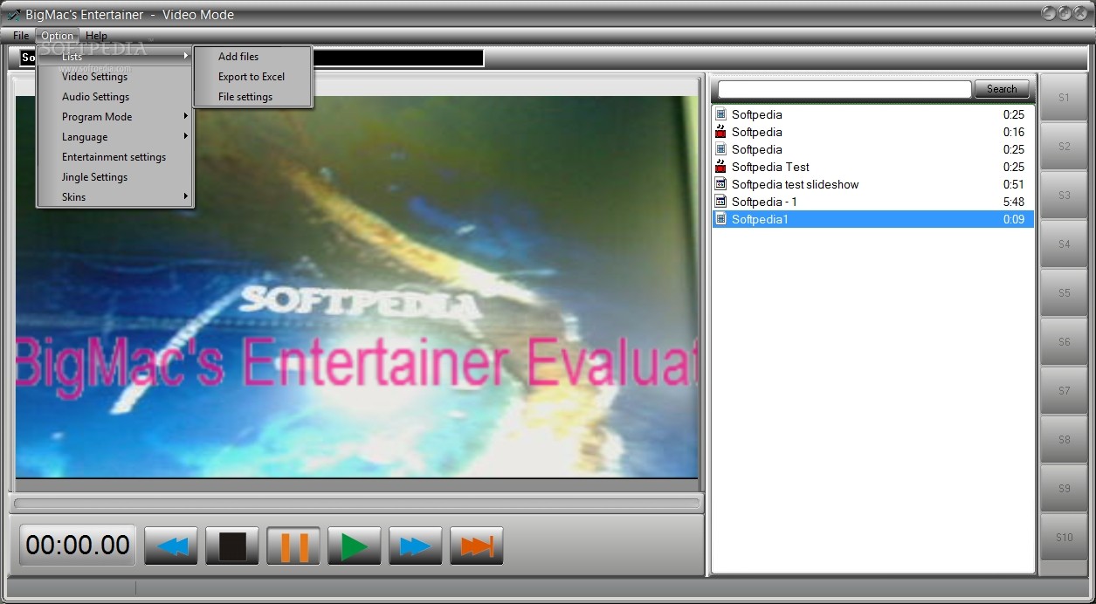This screenshot has height=604, width=1096.
Task: Click the S2 shortcut button
Action: [x=1064, y=147]
